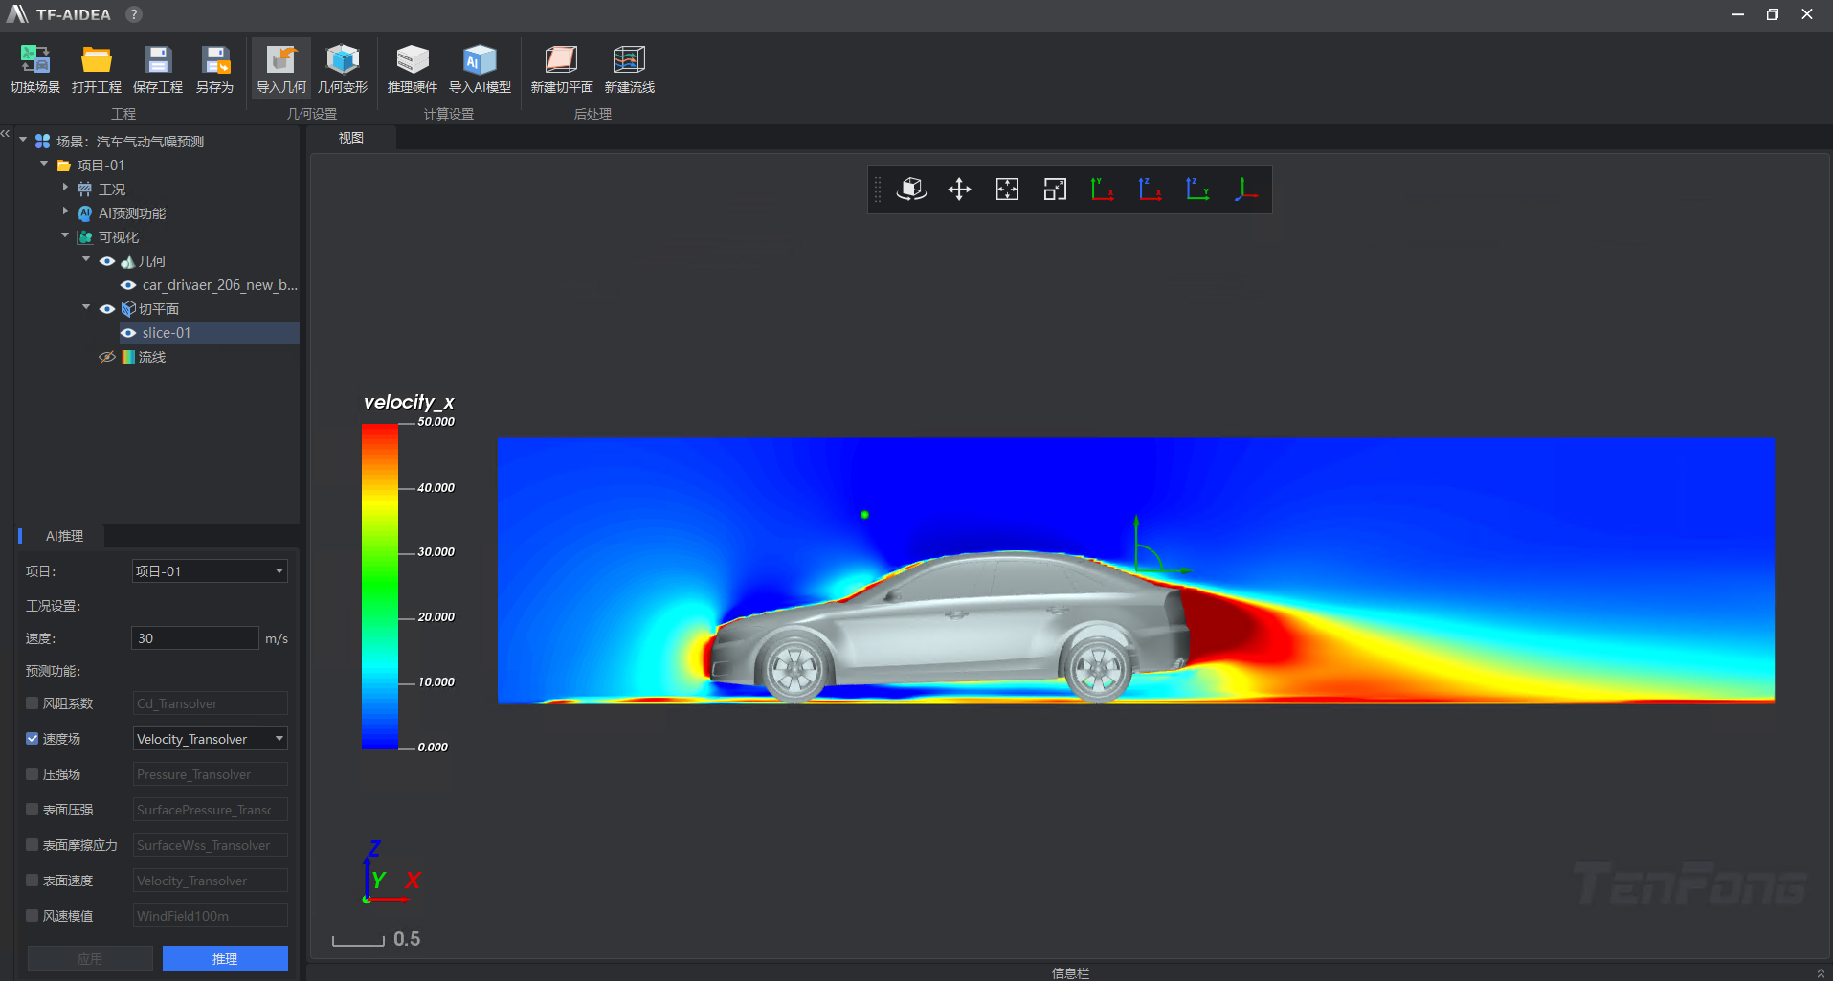Screen dimensions: 1833x981
Task: Open 几何变形 geometry deform tool
Action: pyautogui.click(x=343, y=69)
